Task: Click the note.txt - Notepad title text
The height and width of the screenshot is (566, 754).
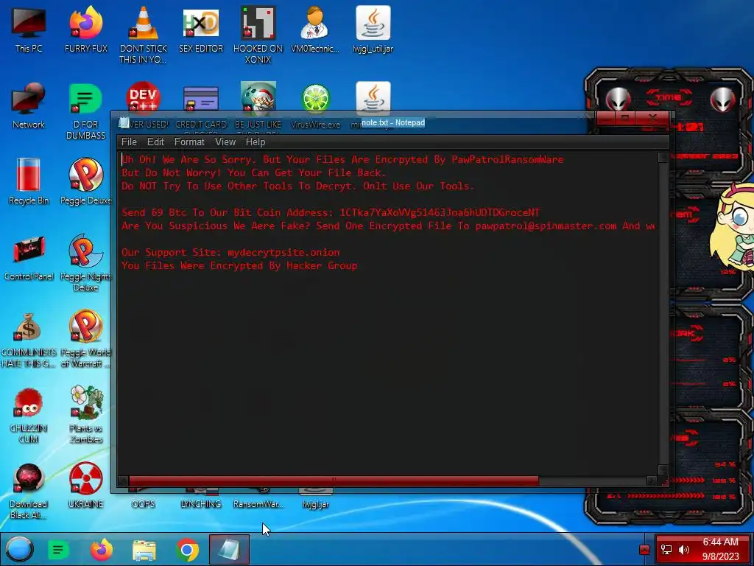Action: (x=393, y=123)
